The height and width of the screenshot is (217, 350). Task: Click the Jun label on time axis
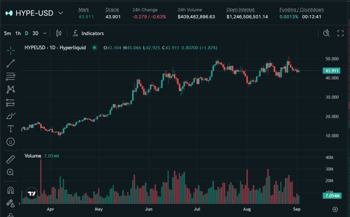149,209
